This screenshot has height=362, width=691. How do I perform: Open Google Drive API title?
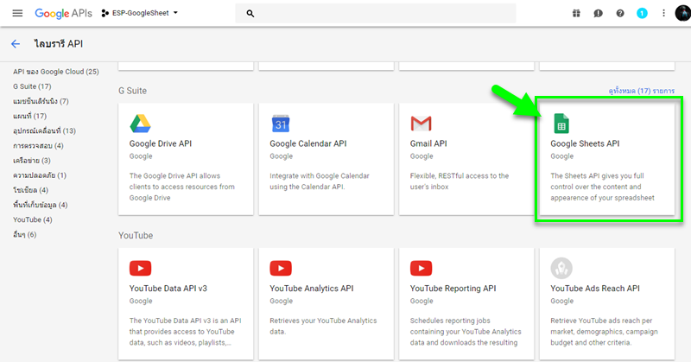point(161,143)
